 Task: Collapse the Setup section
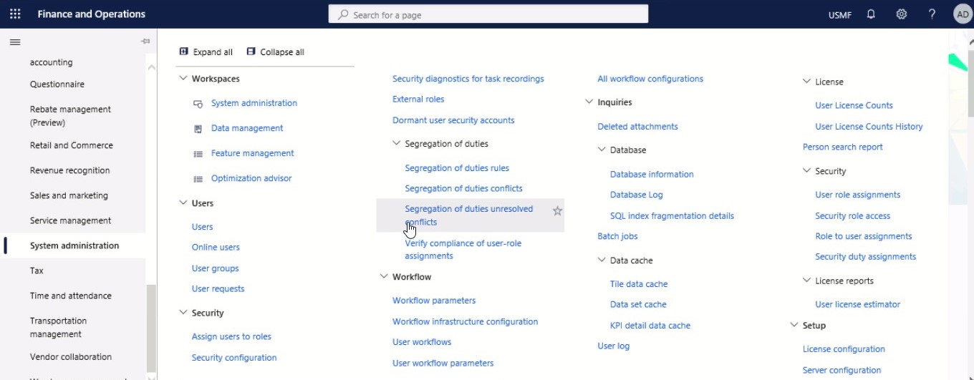794,326
